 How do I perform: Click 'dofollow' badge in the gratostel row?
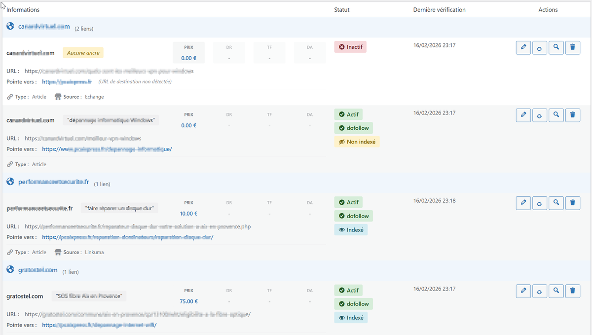[x=354, y=303]
